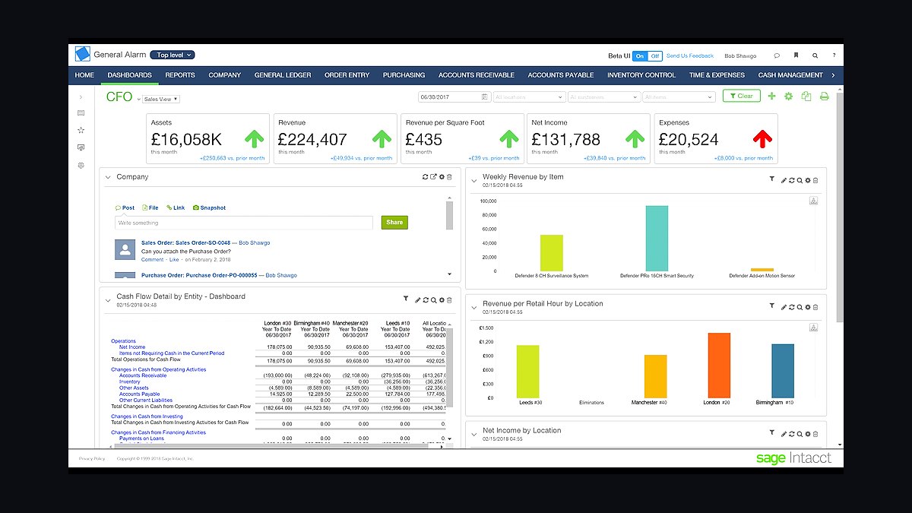912x513 pixels.
Task: Open the calendar picker beside 06/30/2017
Action: coord(485,97)
